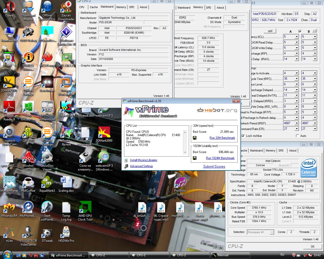Open the AquaMark3 desktop shortcut
The image size is (324, 259).
coord(47,184)
